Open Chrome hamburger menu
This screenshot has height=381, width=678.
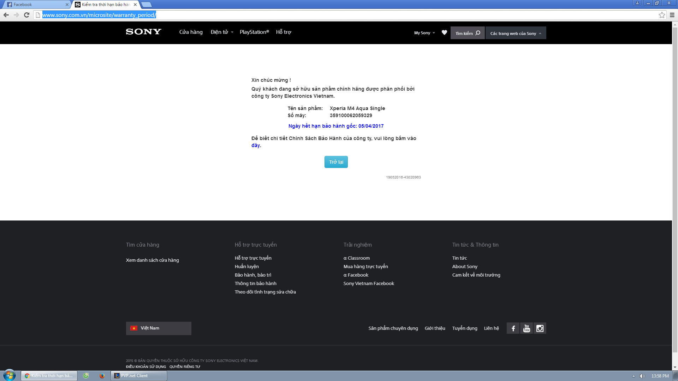(x=672, y=15)
